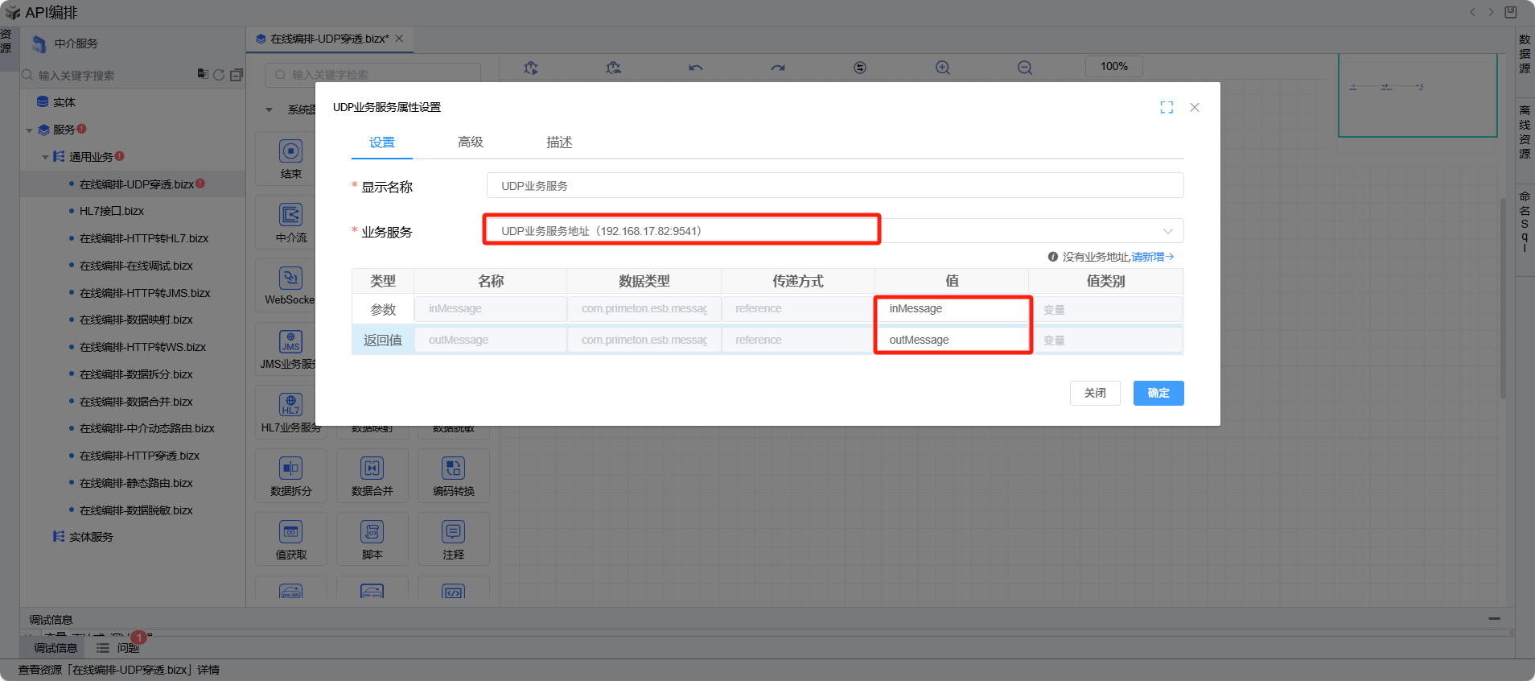This screenshot has width=1535, height=681.
Task: Open HL7接口.bizx in resource tree
Action: pyautogui.click(x=111, y=211)
